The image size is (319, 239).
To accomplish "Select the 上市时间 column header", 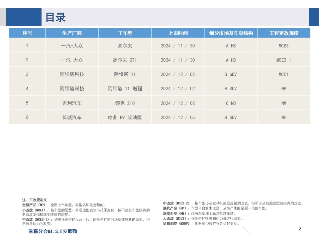I will click(x=178, y=33).
